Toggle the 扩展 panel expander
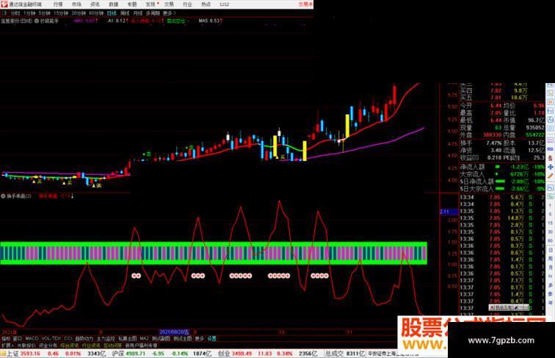 [x=7, y=346]
